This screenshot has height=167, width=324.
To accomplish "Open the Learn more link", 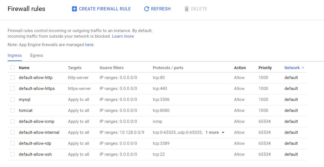I will (123, 36).
